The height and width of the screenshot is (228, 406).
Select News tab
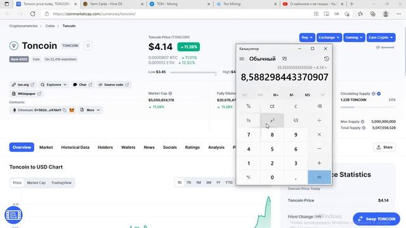pos(149,148)
